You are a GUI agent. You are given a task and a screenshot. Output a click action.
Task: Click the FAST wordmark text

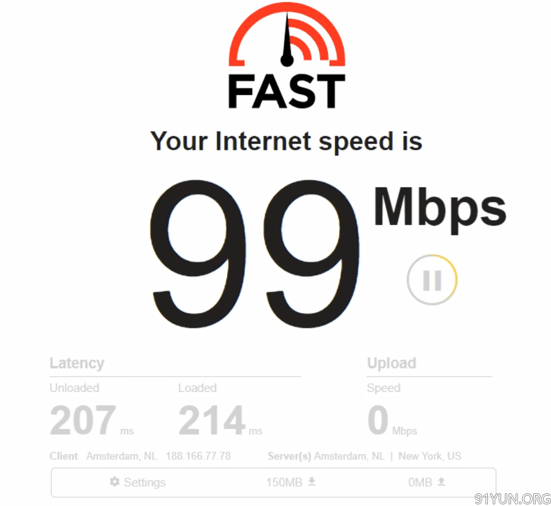point(286,91)
